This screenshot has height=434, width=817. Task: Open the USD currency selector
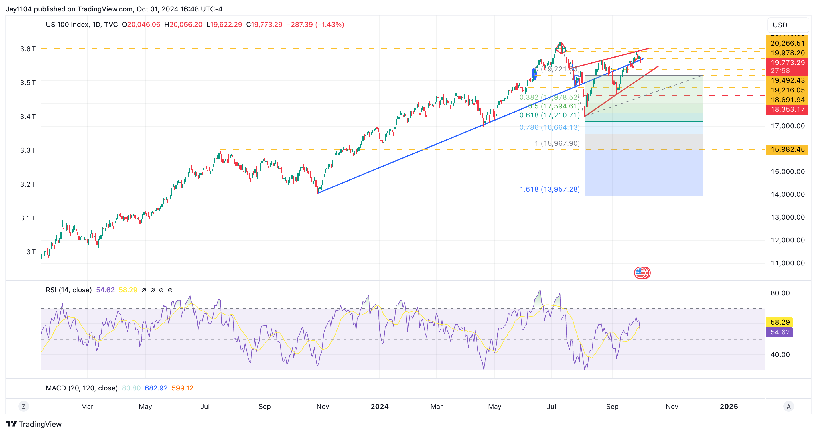coord(788,25)
